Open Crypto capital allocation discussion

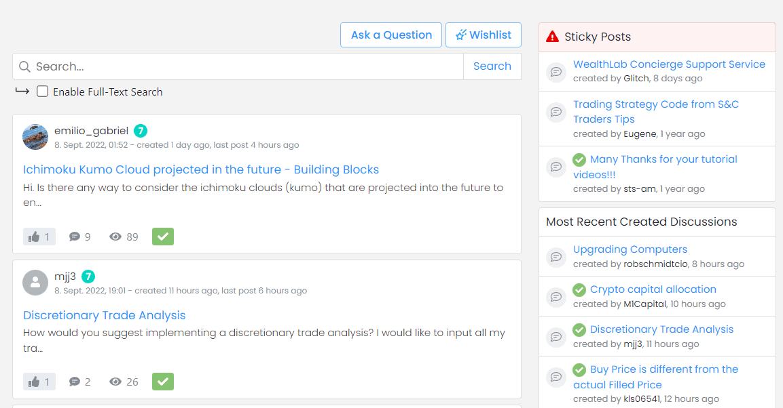653,289
